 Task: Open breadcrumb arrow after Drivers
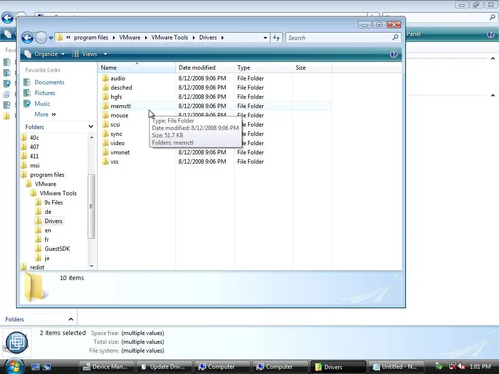[x=222, y=37]
